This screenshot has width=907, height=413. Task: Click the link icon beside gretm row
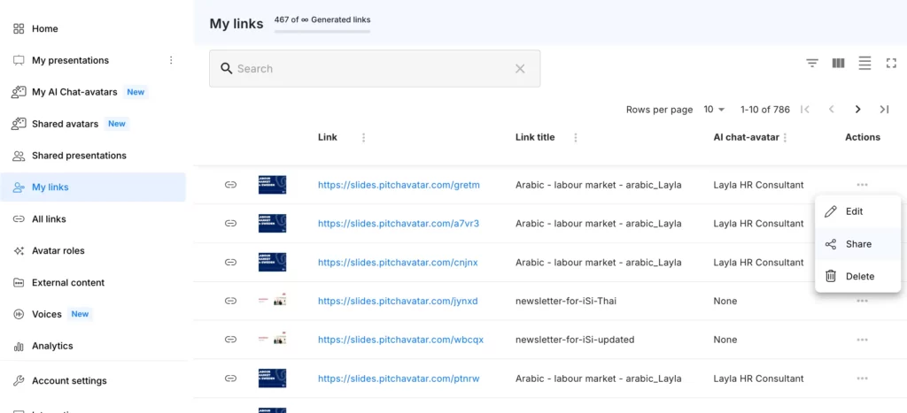[230, 185]
